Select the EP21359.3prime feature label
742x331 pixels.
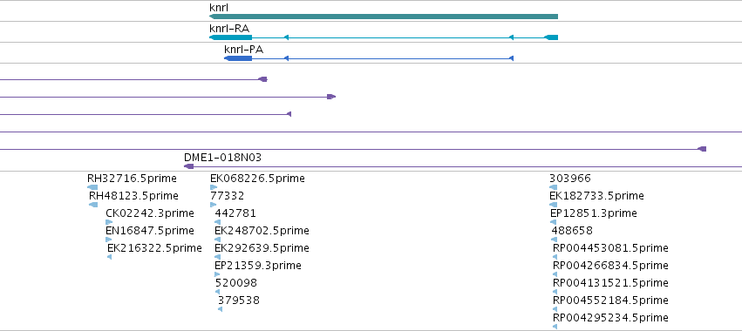point(258,266)
